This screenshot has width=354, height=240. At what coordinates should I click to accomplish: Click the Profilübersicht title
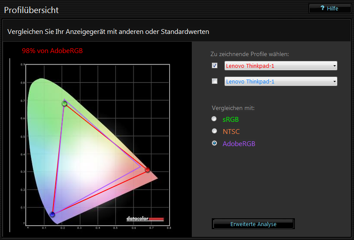pos(31,10)
